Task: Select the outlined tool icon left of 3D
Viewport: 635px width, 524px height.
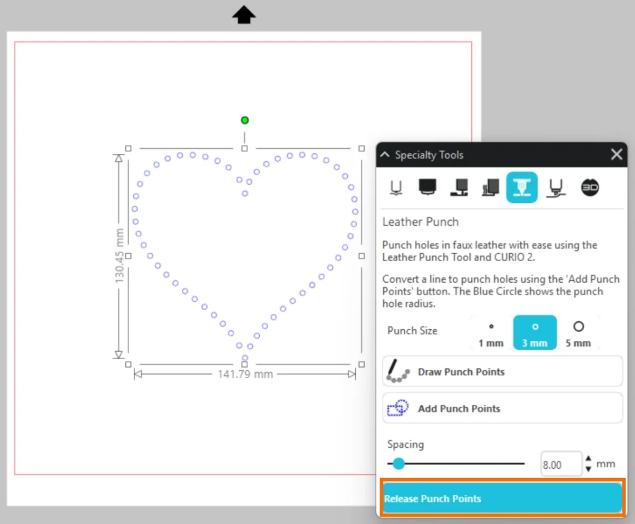Action: [x=554, y=187]
